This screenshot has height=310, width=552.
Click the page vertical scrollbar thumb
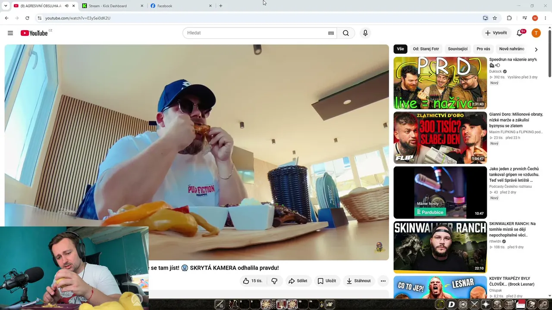click(549, 54)
